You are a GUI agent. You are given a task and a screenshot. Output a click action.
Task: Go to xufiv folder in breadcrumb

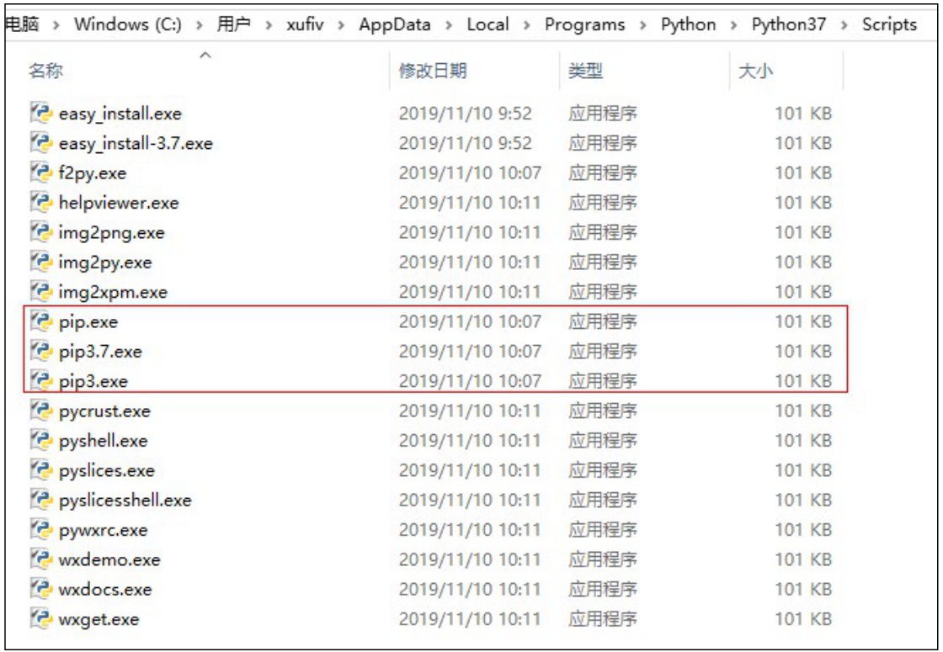[305, 24]
